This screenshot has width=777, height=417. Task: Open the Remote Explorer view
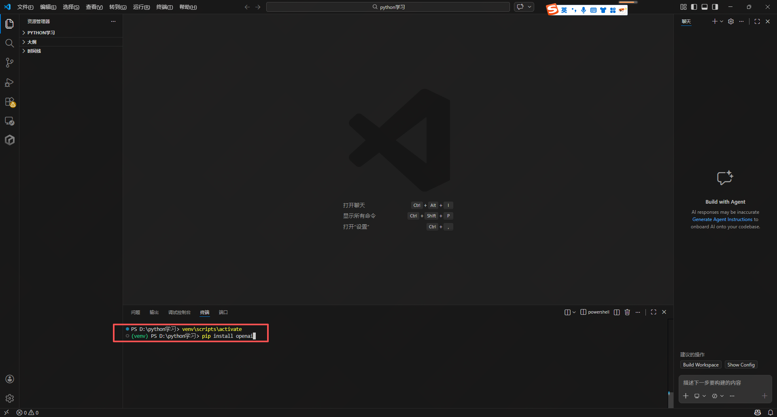pyautogui.click(x=10, y=121)
